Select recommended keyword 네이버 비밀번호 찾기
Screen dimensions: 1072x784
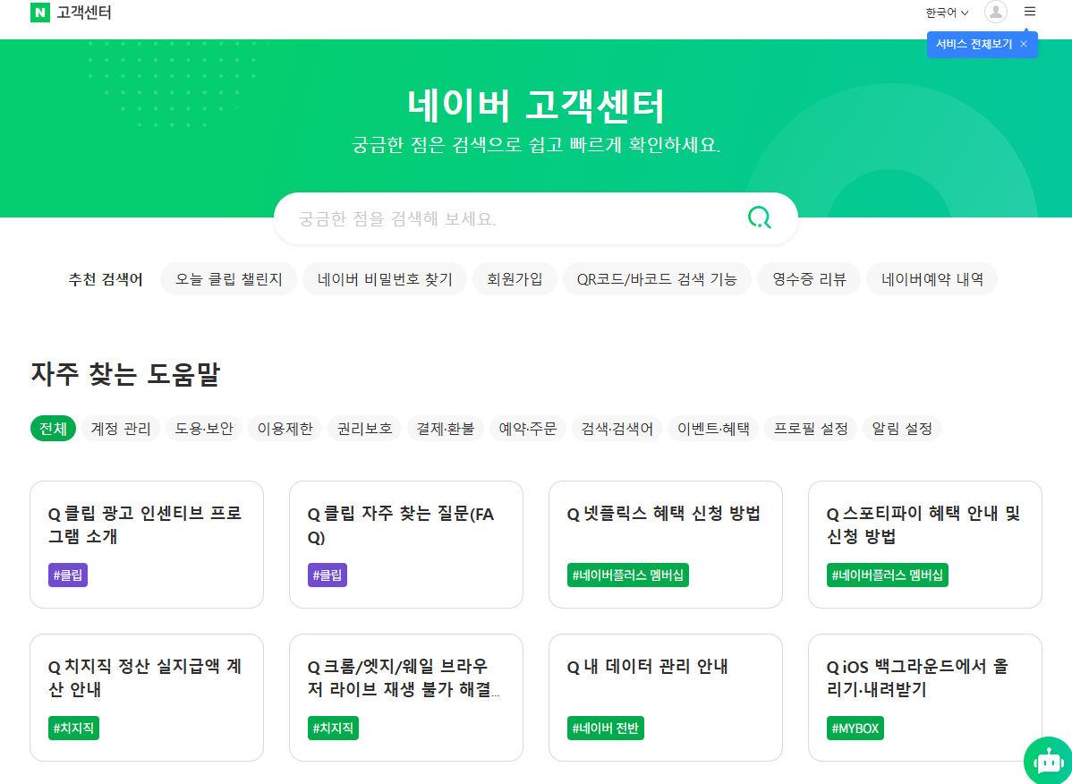click(385, 279)
